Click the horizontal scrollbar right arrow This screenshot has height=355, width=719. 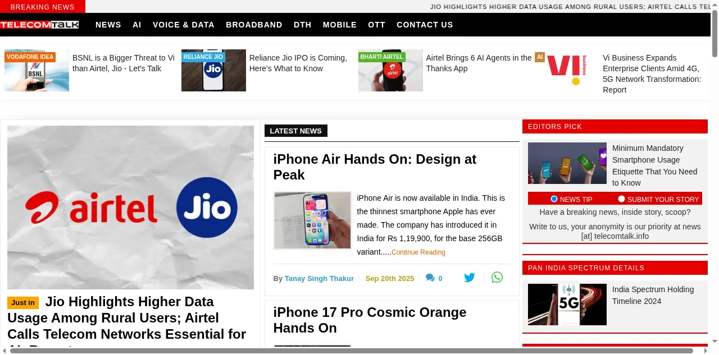[x=707, y=351]
